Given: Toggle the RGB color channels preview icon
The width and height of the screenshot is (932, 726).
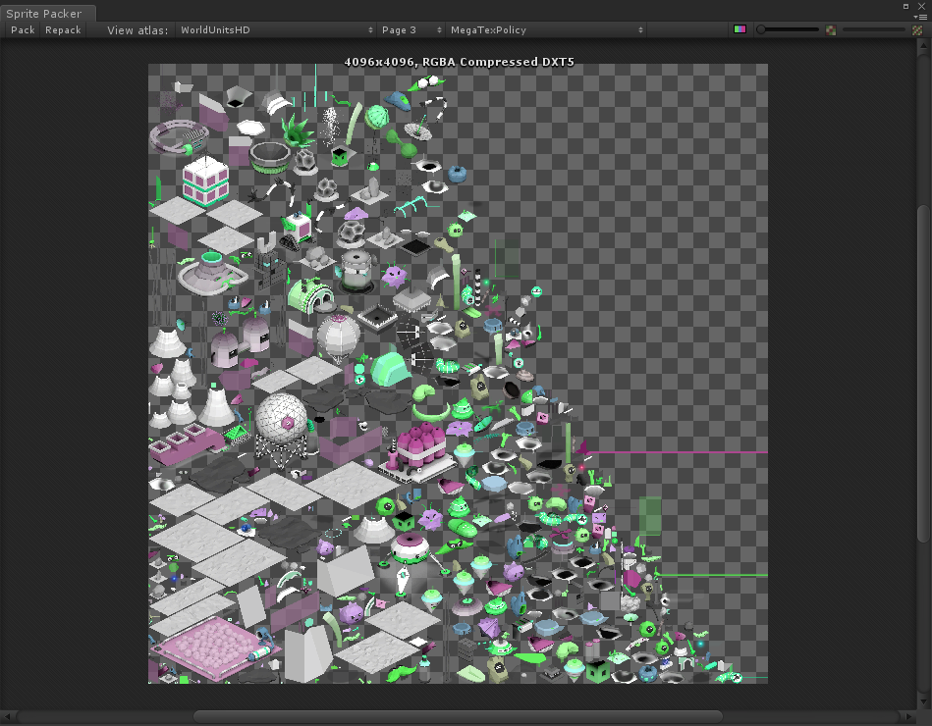Looking at the screenshot, I should pyautogui.click(x=740, y=29).
